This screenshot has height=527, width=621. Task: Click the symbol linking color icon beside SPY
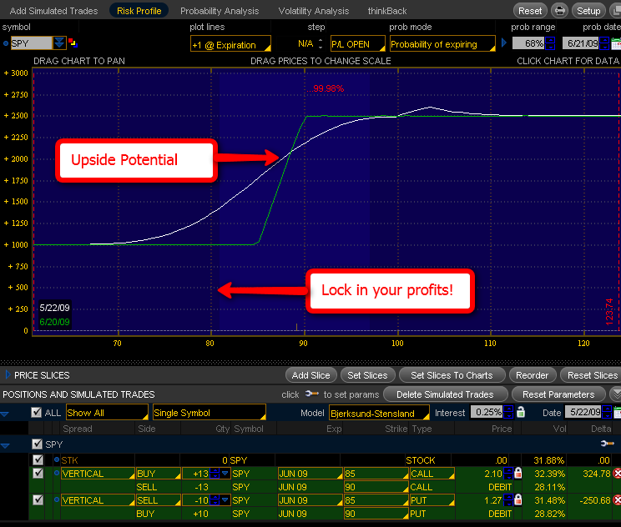point(73,43)
